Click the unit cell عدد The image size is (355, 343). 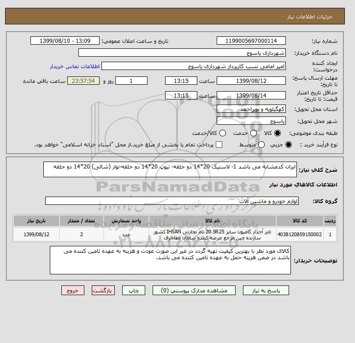[126, 234]
